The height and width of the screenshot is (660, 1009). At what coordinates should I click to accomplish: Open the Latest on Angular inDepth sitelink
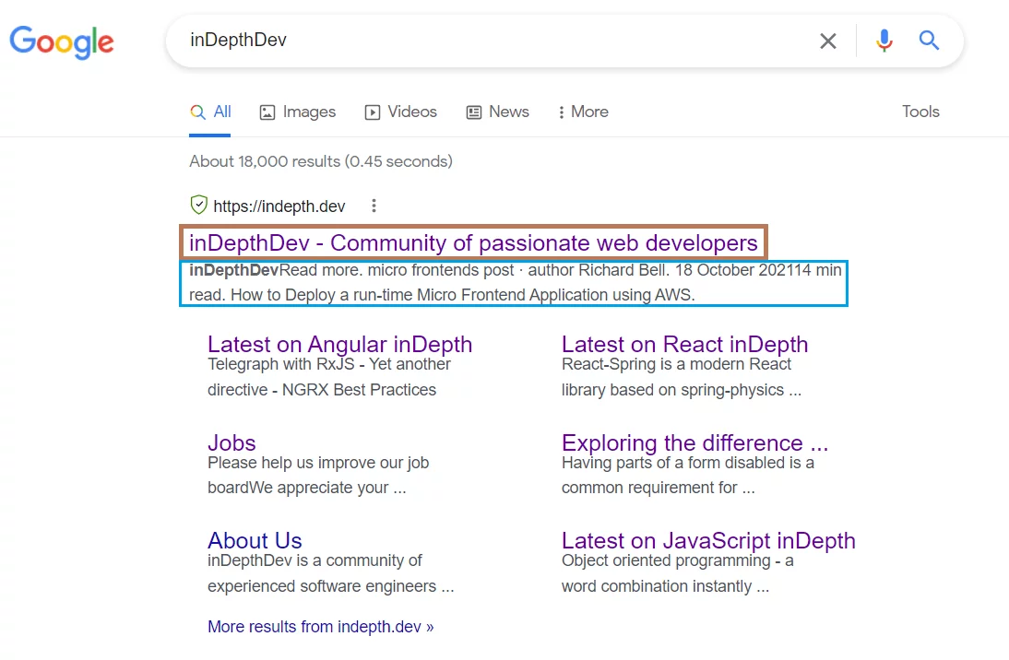tap(339, 344)
